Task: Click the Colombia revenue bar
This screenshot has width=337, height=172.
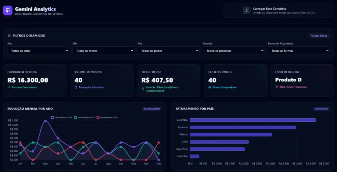Action: coord(253,120)
